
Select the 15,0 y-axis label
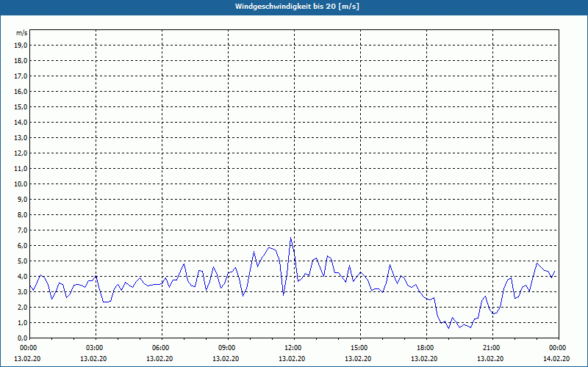pyautogui.click(x=21, y=106)
